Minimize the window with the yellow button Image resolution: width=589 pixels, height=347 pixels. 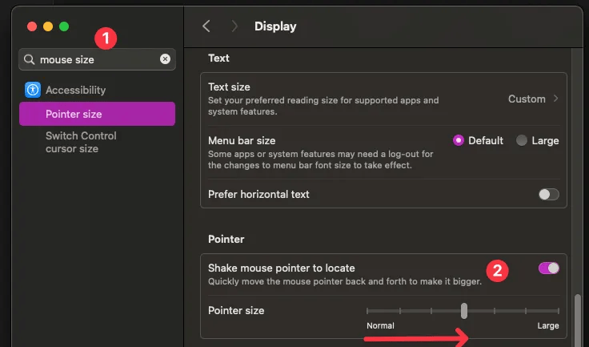click(48, 26)
